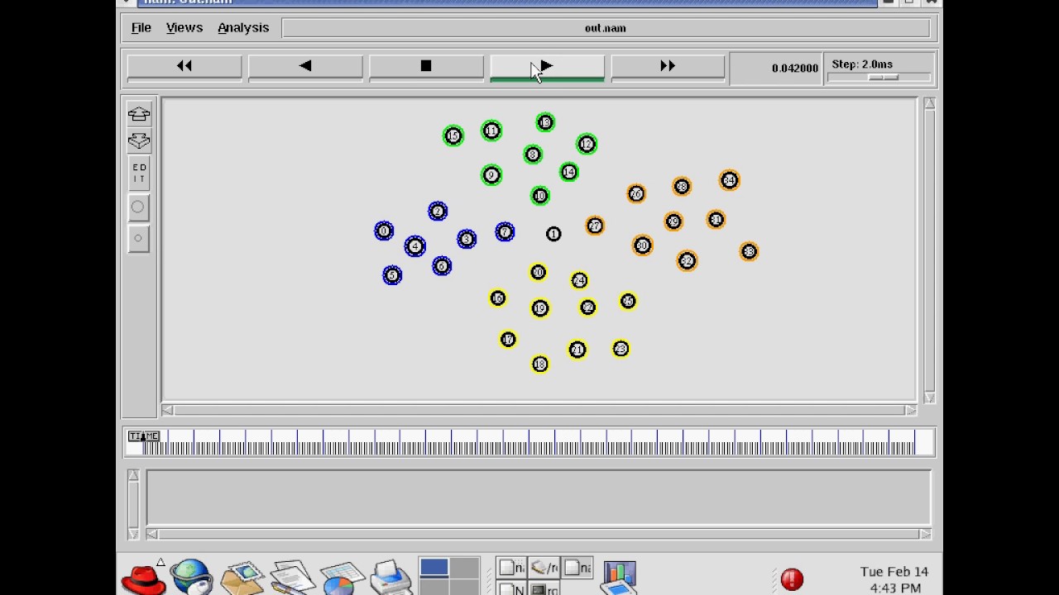The image size is (1059, 595).
Task: Select orange node 28
Action: point(682,187)
